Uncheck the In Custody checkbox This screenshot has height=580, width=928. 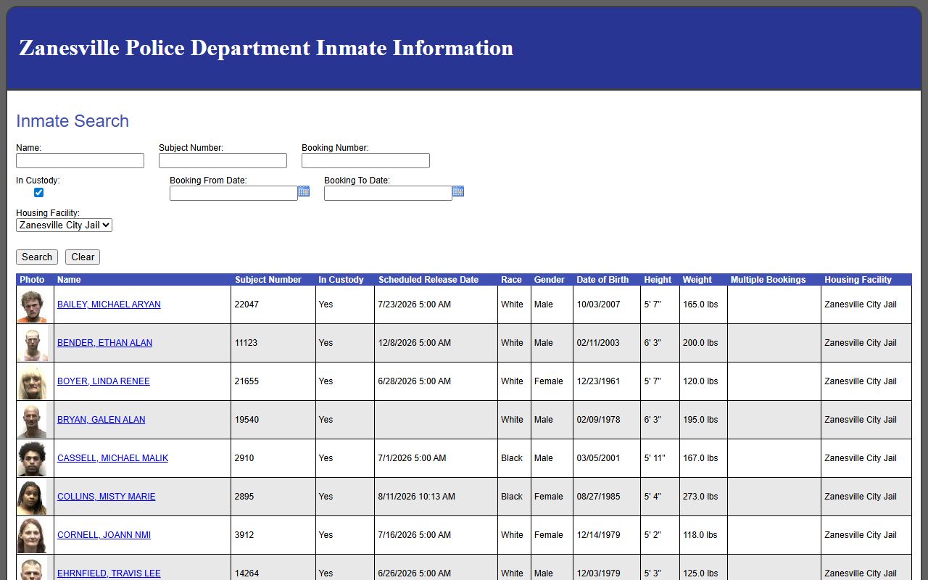pyautogui.click(x=38, y=192)
